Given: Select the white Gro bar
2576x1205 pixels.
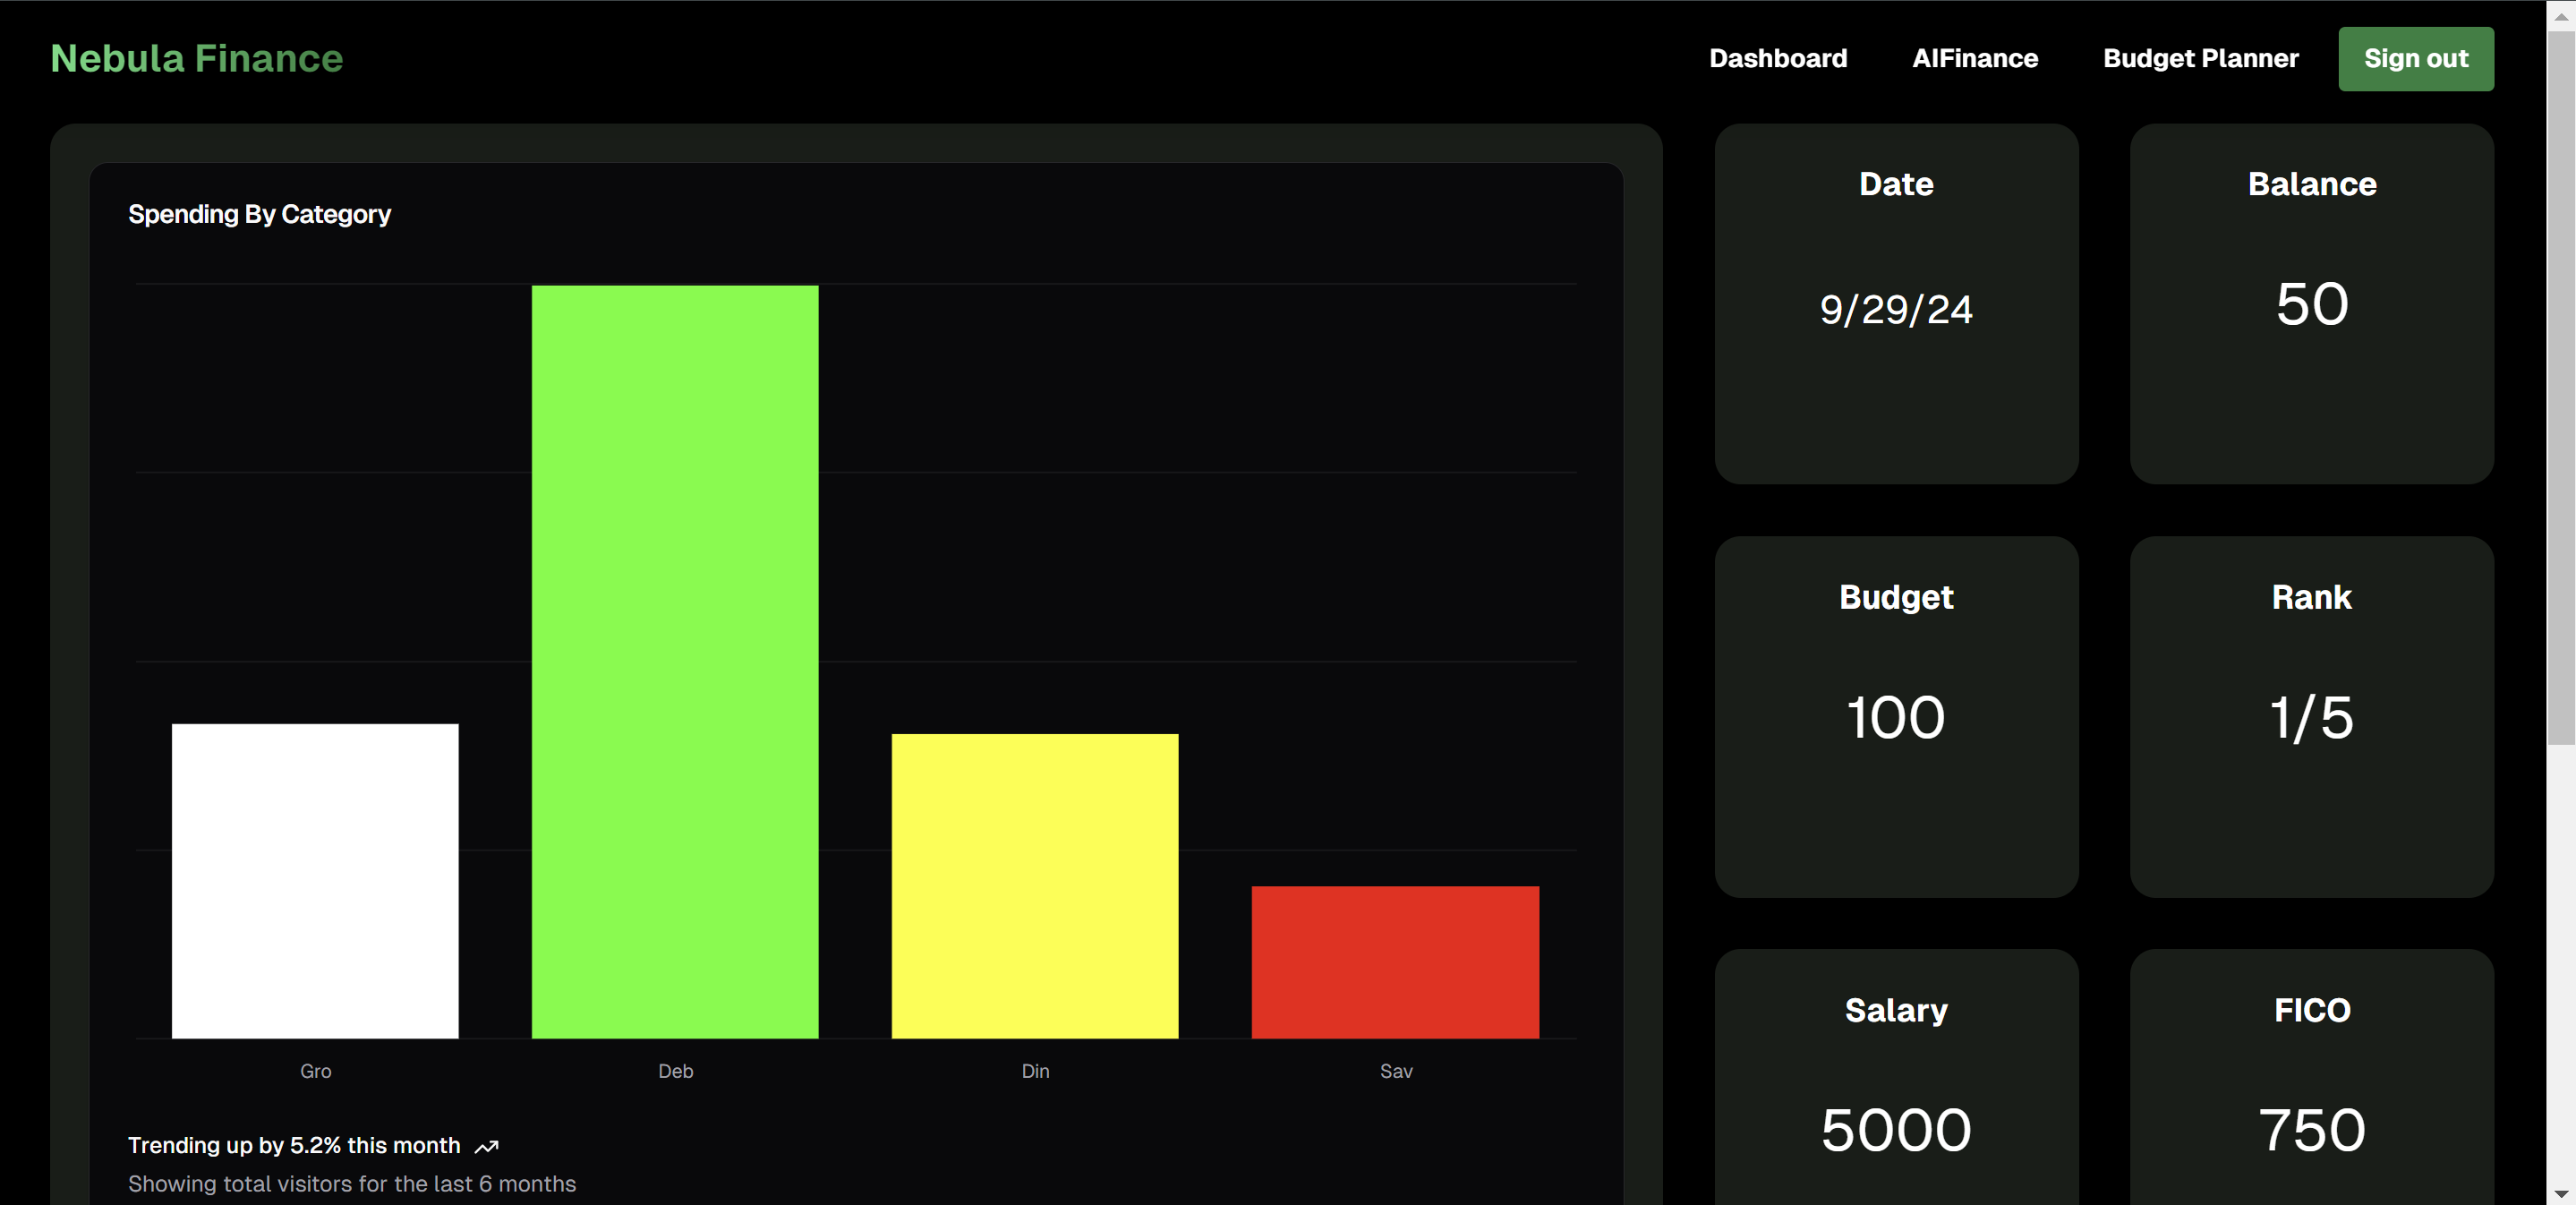Looking at the screenshot, I should point(315,880).
